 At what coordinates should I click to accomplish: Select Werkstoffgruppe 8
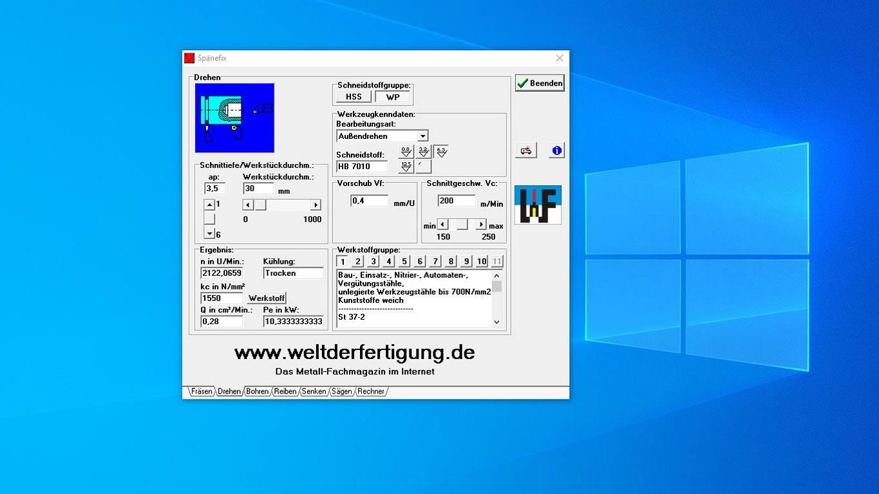pos(451,261)
